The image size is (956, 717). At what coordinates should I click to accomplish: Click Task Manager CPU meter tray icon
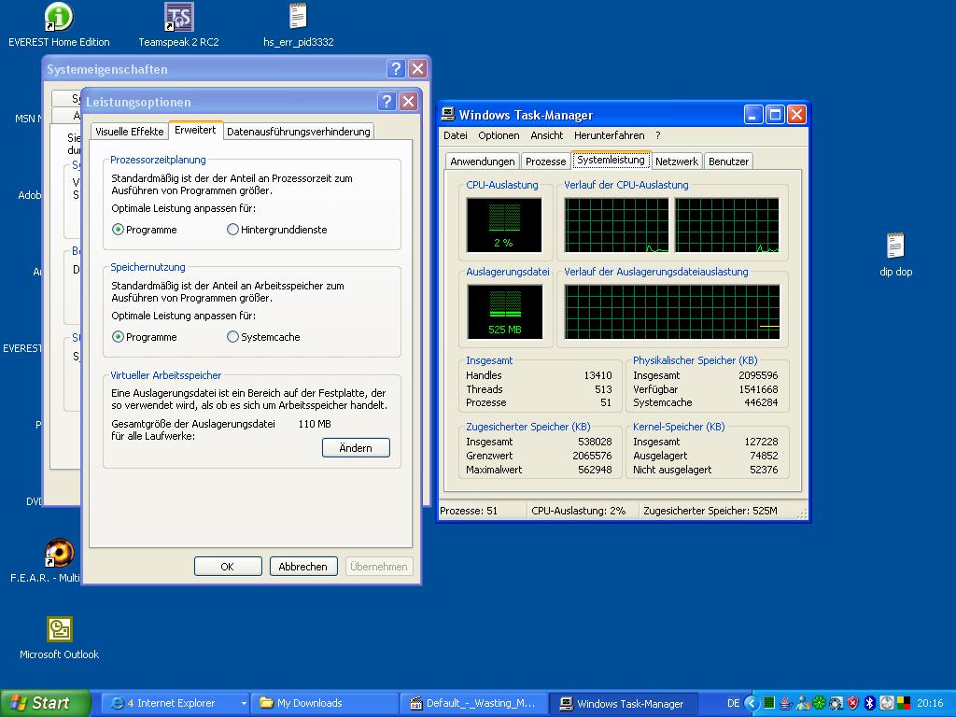tap(769, 703)
